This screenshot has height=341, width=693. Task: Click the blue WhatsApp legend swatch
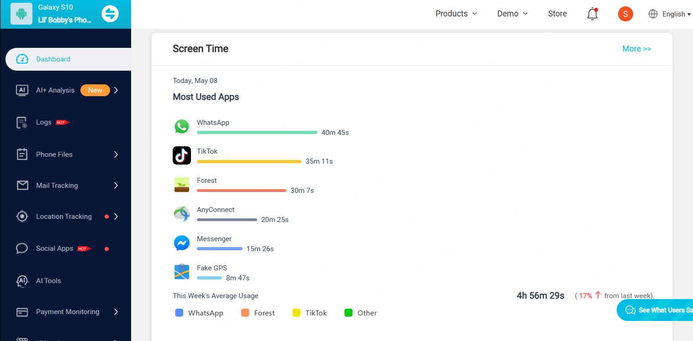(x=180, y=313)
